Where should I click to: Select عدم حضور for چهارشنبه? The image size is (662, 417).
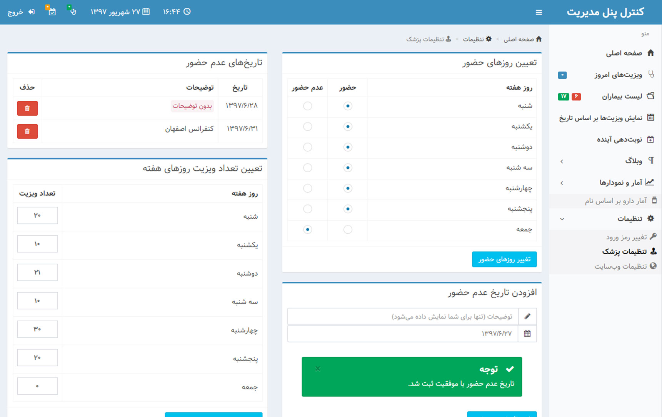click(x=307, y=188)
